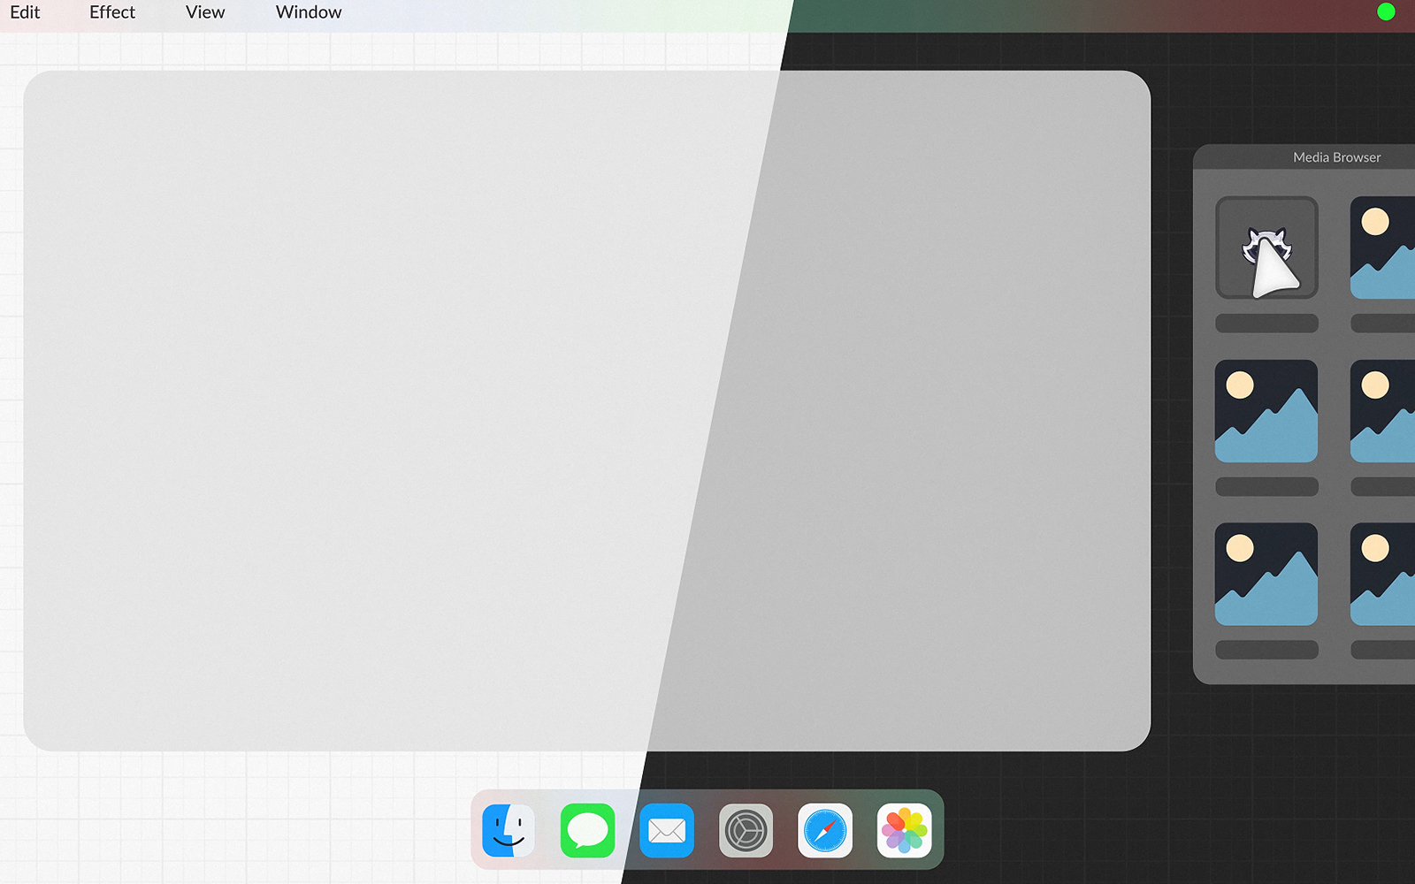The height and width of the screenshot is (884, 1415).
Task: Click the green status dot in menu bar
Action: point(1386,11)
